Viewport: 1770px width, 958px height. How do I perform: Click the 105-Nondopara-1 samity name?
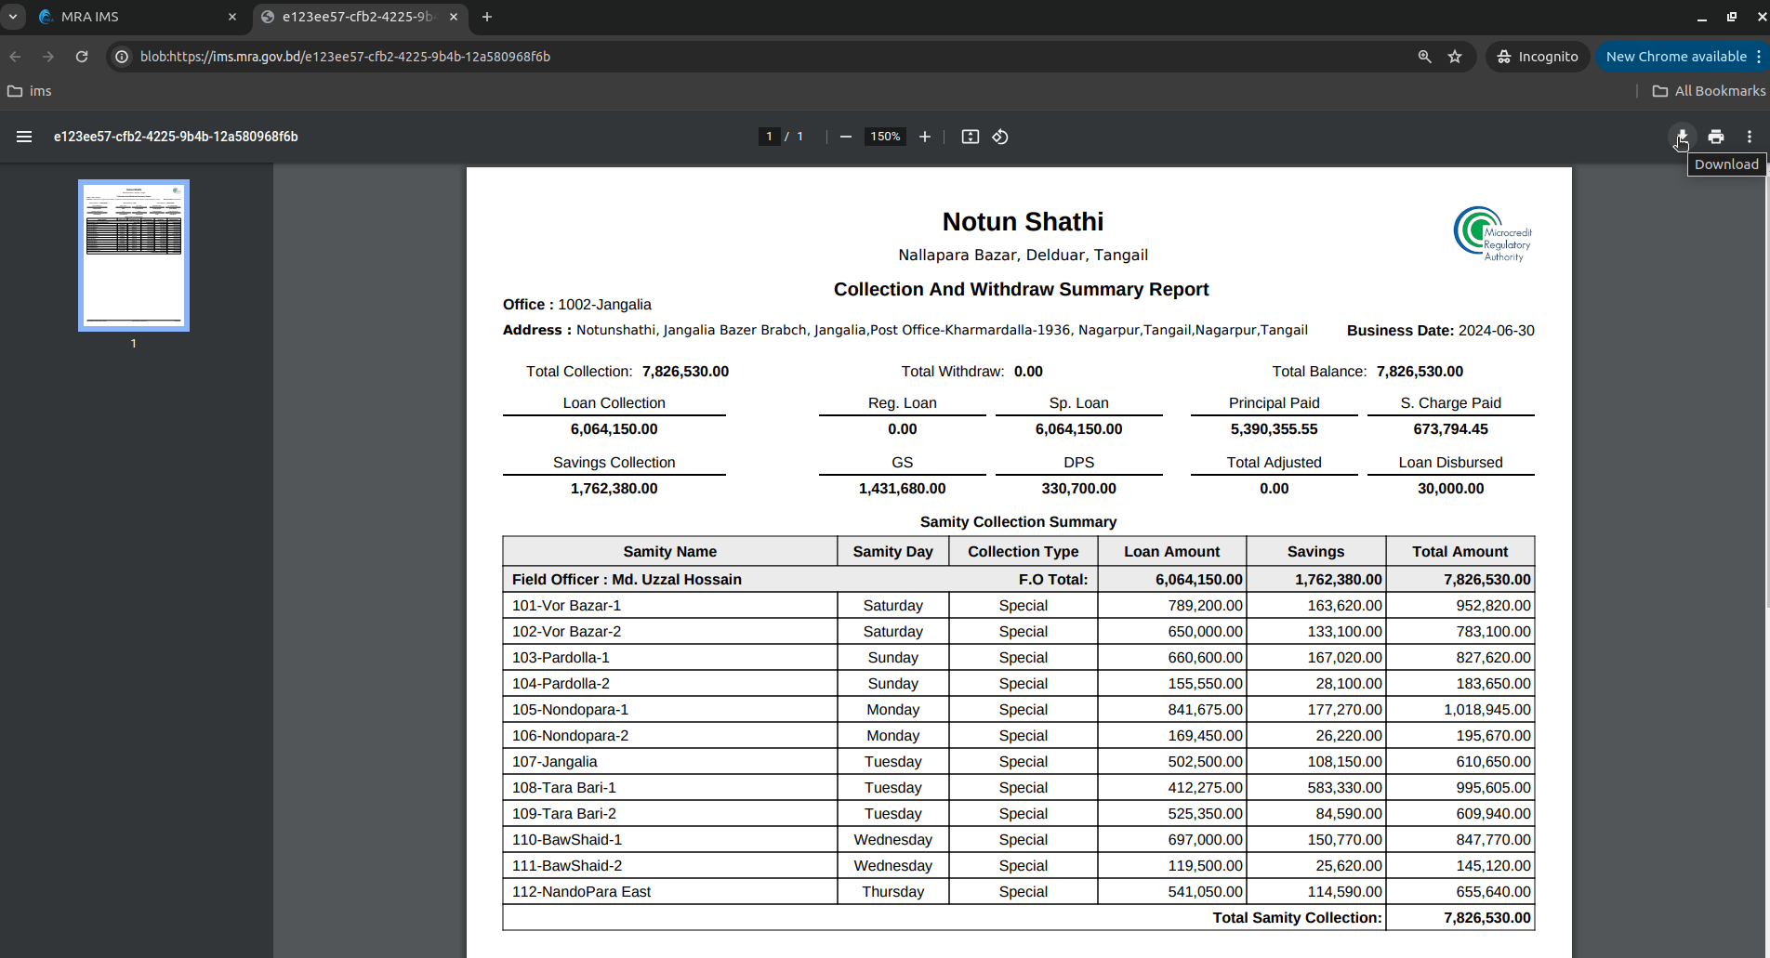coord(570,709)
